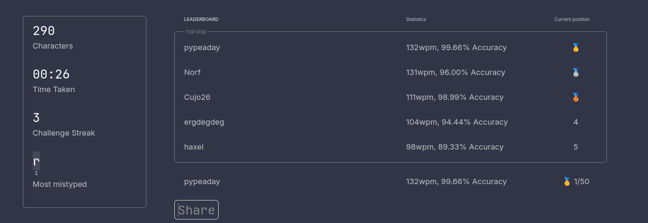Click the ergdegdeg username
Image resolution: width=648 pixels, height=223 pixels.
tap(204, 122)
